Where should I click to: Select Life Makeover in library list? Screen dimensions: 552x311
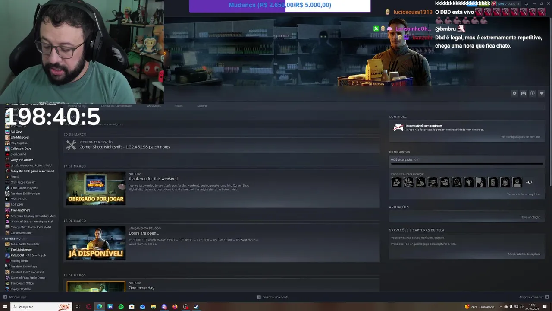click(20, 137)
